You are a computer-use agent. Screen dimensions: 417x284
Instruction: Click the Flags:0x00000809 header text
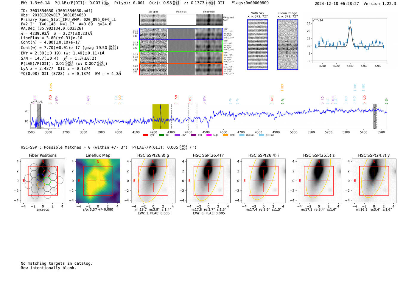coord(250,3)
